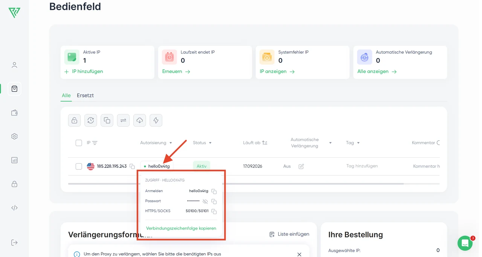
Task: Copy the Passwort value
Action: pos(214,202)
